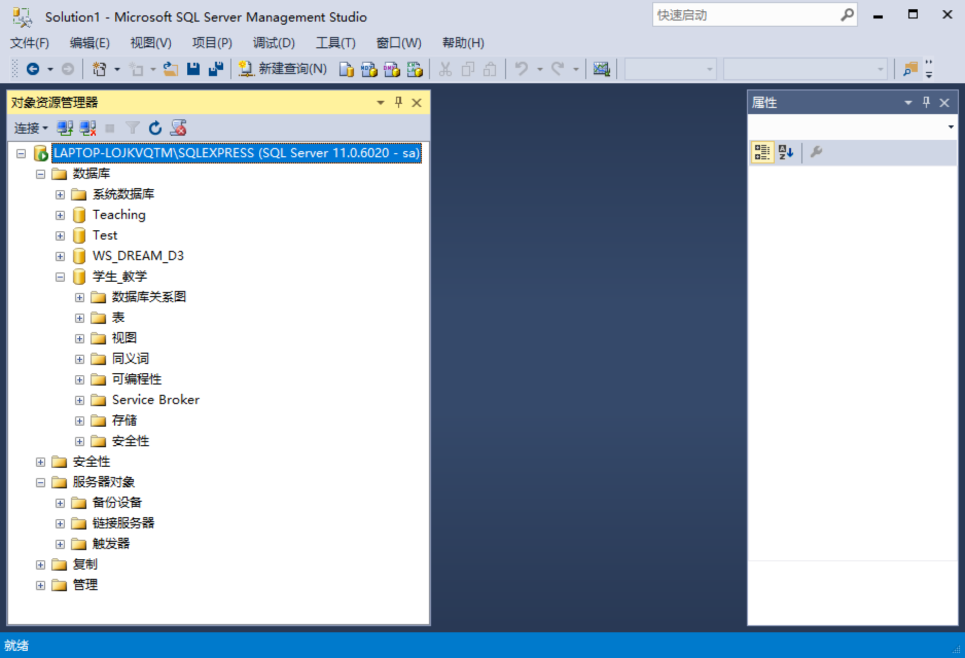This screenshot has height=658, width=965.
Task: Select the 可编程性 folder
Action: (x=136, y=379)
